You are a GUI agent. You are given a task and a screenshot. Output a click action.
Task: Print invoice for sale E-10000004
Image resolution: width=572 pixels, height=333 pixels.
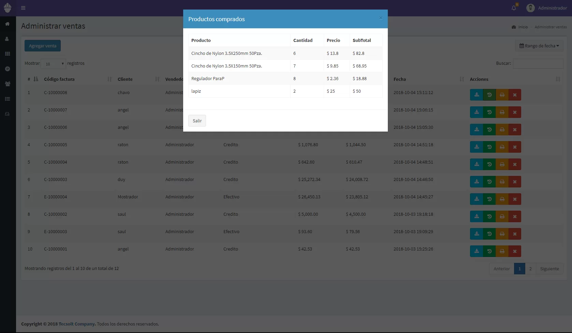pyautogui.click(x=502, y=199)
